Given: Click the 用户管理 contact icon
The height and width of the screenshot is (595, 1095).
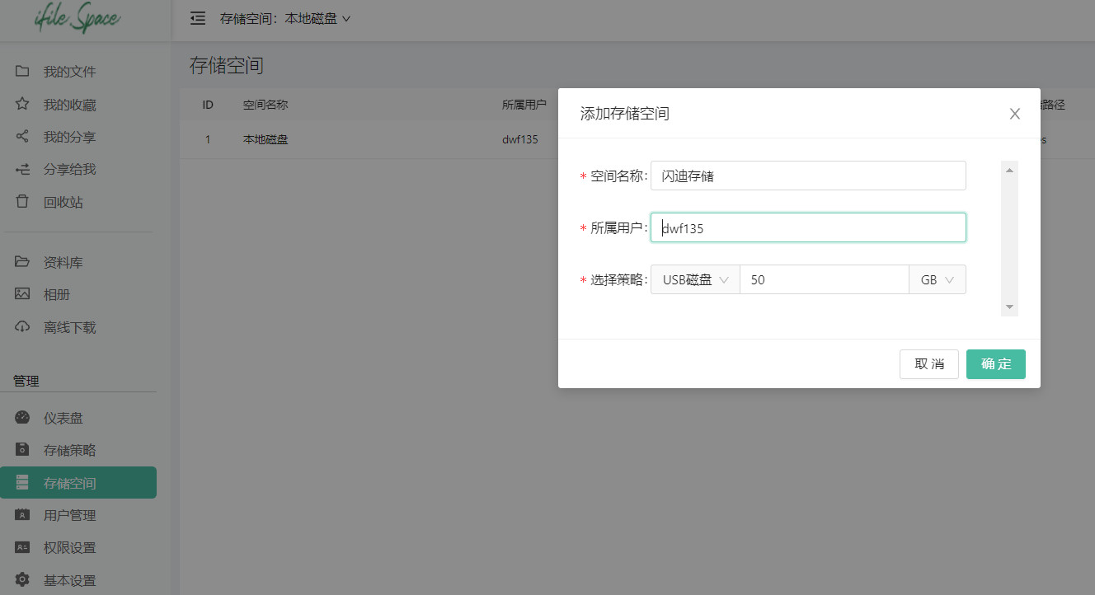Looking at the screenshot, I should tap(23, 515).
